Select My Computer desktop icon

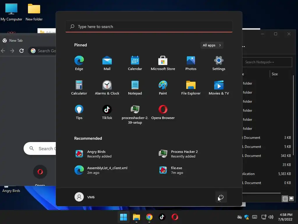11,12
